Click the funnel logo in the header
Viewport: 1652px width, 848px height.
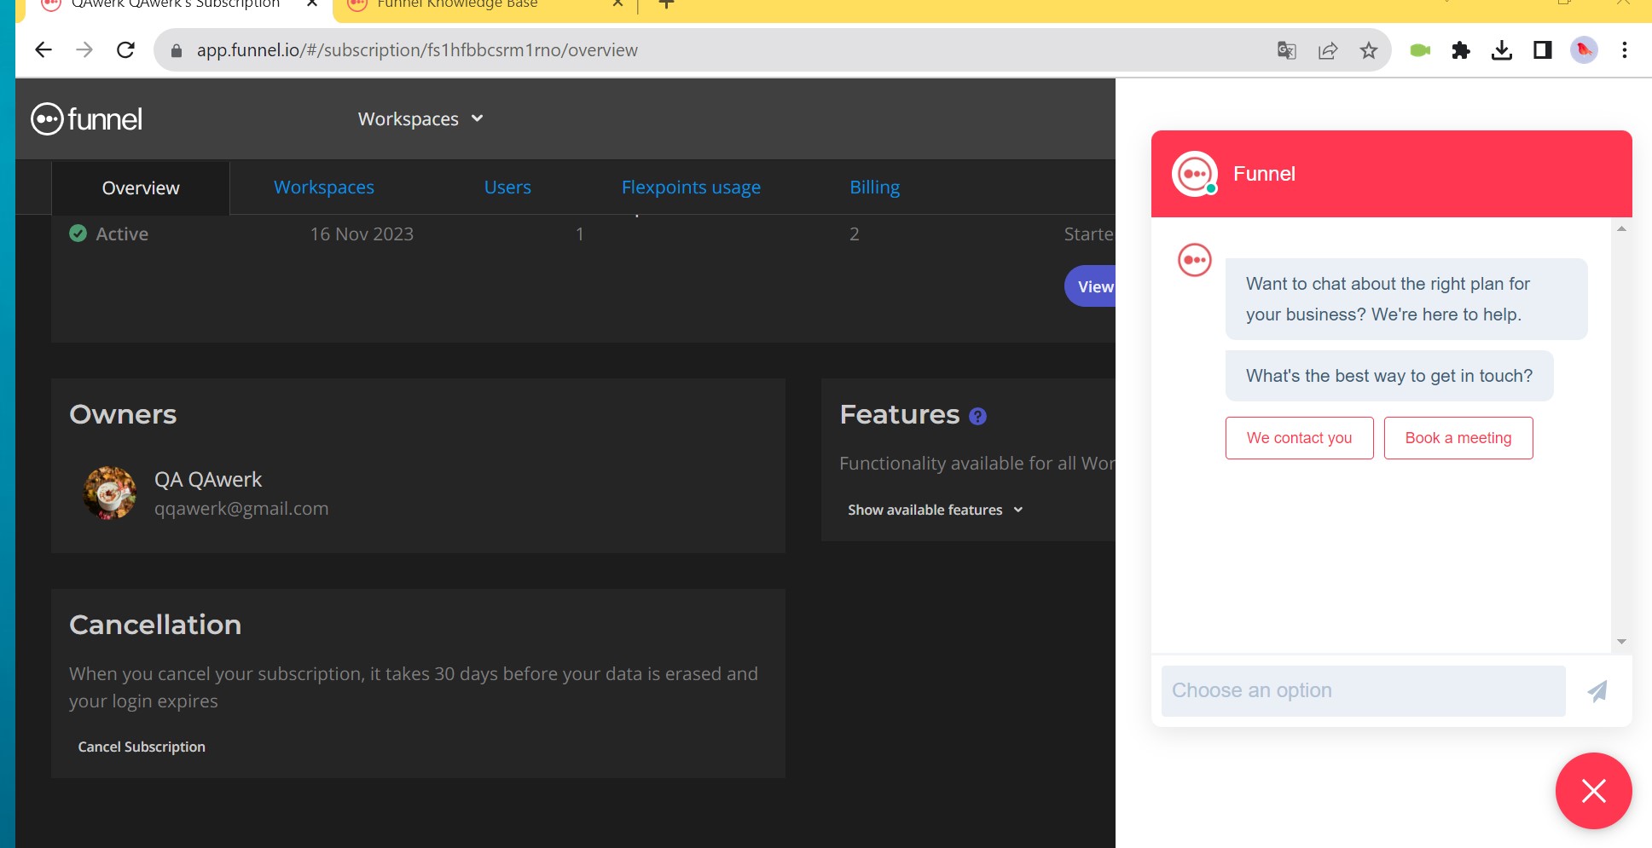[87, 118]
